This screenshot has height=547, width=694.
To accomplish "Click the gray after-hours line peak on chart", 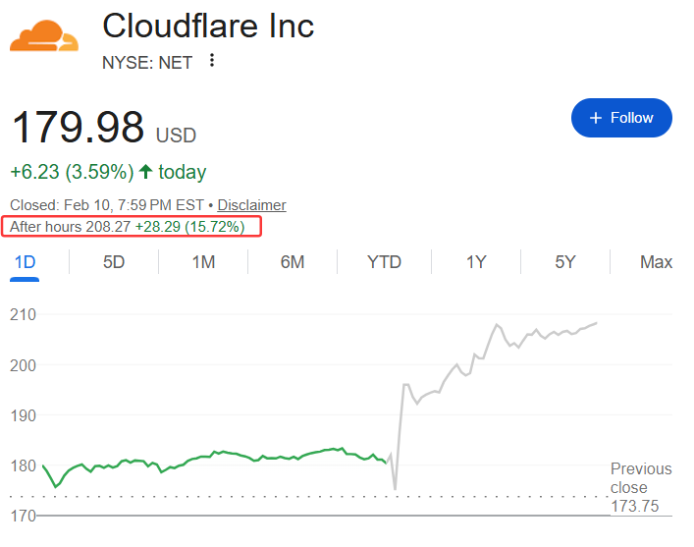I will click(498, 325).
